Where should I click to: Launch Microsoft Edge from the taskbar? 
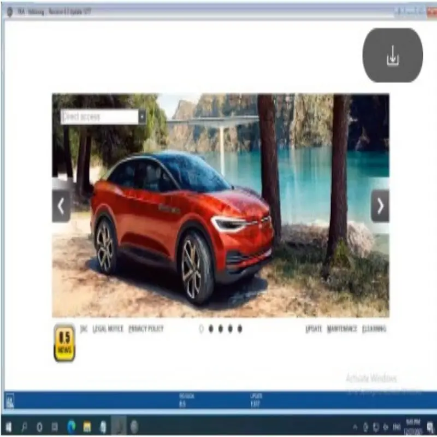(x=72, y=427)
